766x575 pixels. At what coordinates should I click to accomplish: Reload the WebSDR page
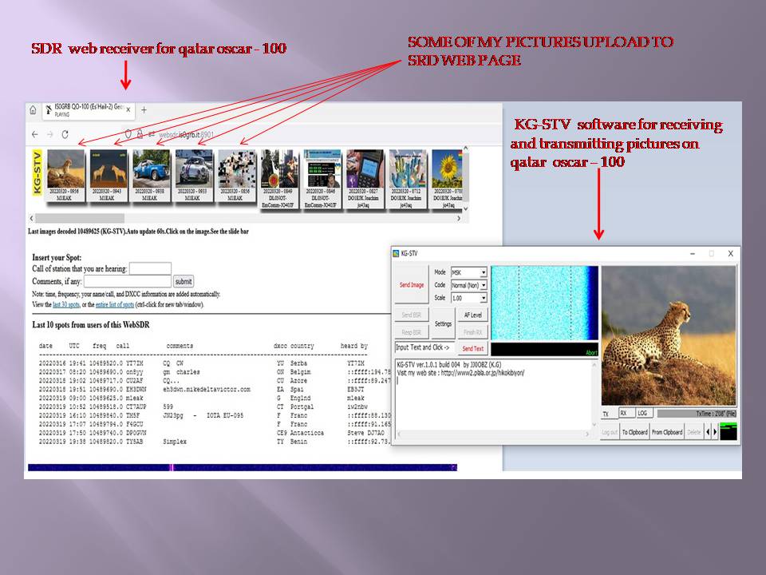tap(65, 134)
